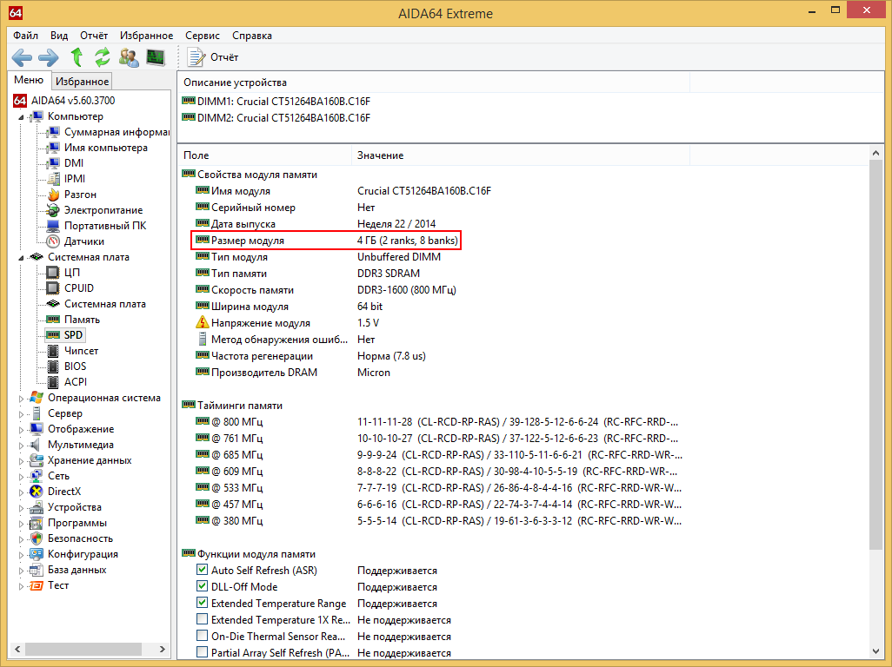Click the Чипсет chip icon

[x=53, y=351]
